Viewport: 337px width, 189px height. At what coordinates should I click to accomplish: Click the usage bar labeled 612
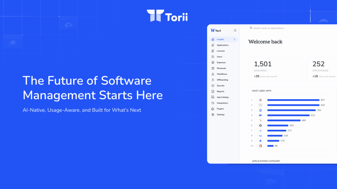coord(288,115)
